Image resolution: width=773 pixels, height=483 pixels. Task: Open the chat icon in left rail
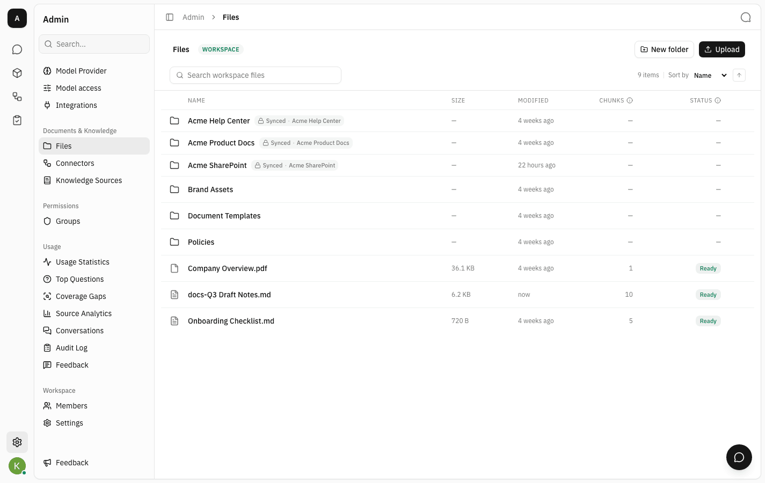[x=17, y=49]
